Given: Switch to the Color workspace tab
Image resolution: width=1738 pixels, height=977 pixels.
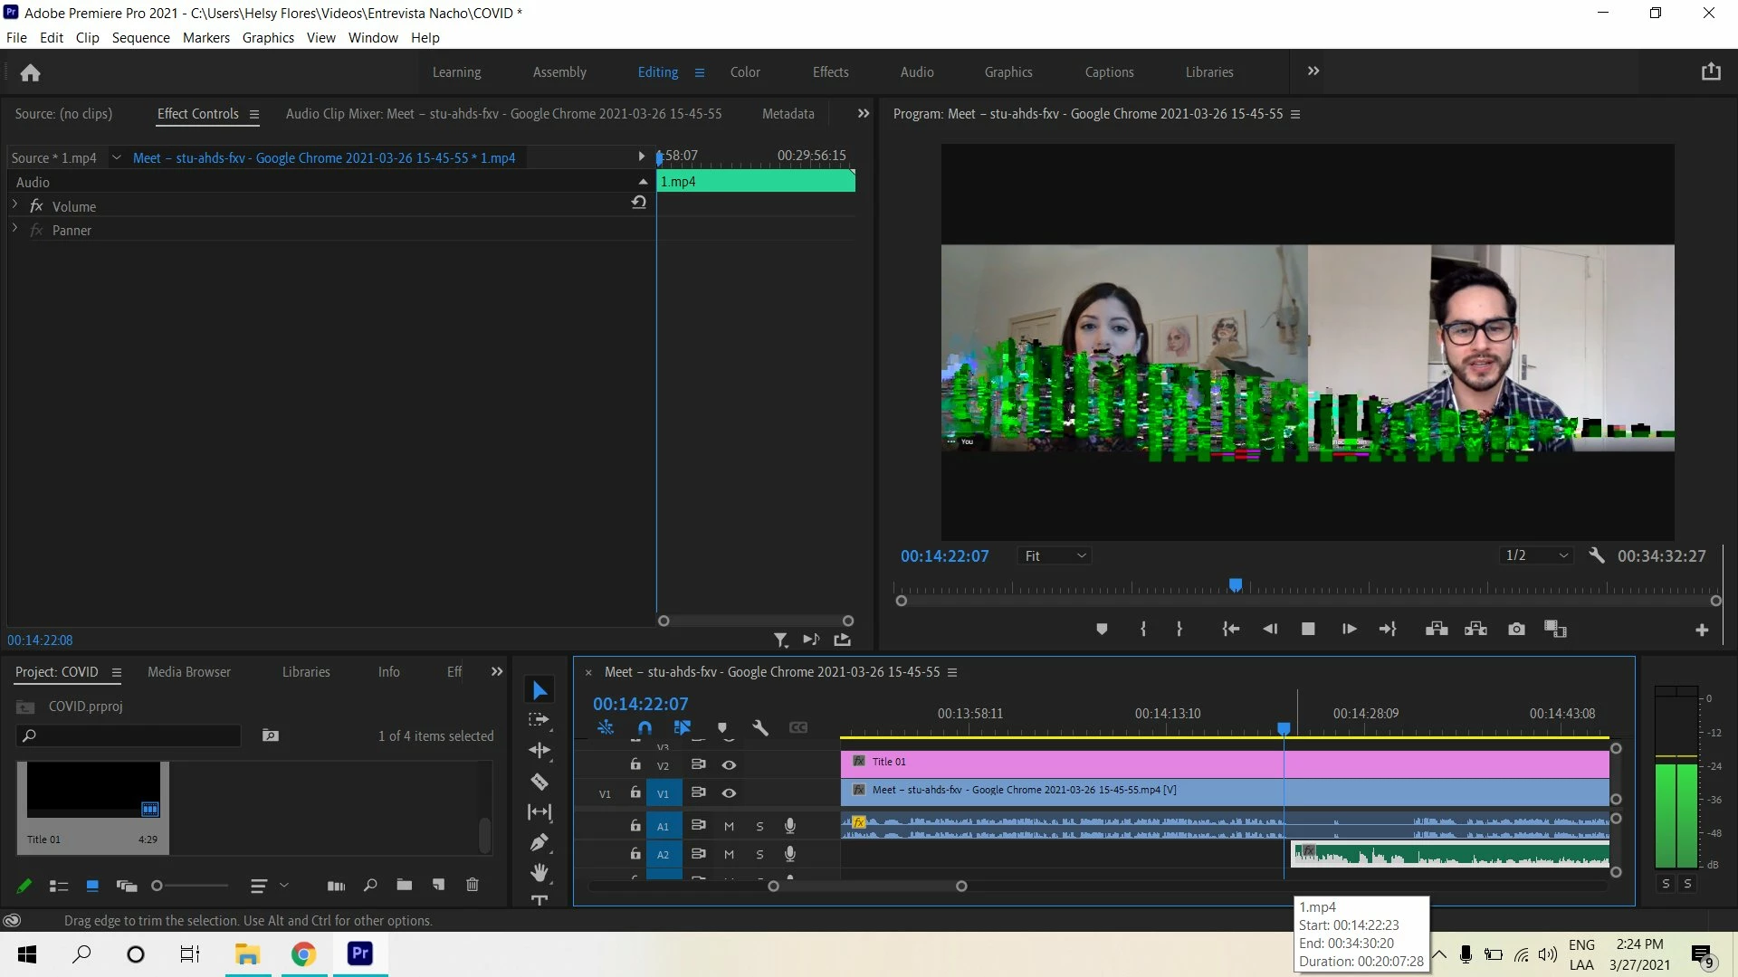Looking at the screenshot, I should (x=744, y=71).
